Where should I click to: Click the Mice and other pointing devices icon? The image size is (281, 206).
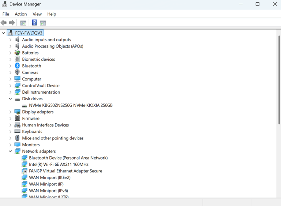[x=17, y=138]
